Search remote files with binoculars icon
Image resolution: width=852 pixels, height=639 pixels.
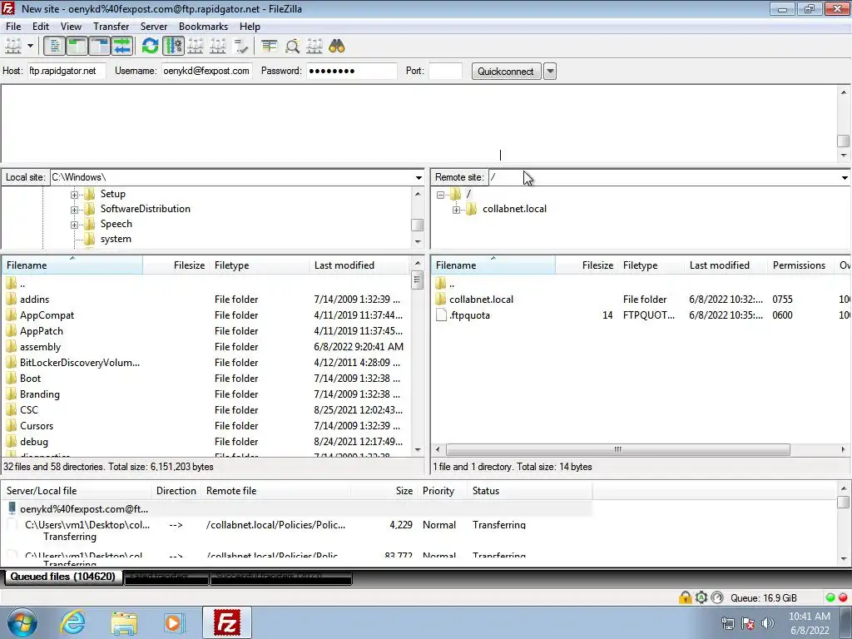point(337,47)
